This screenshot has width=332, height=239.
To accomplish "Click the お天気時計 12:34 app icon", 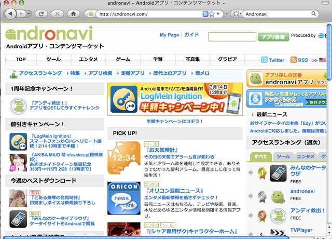I will (124, 158).
